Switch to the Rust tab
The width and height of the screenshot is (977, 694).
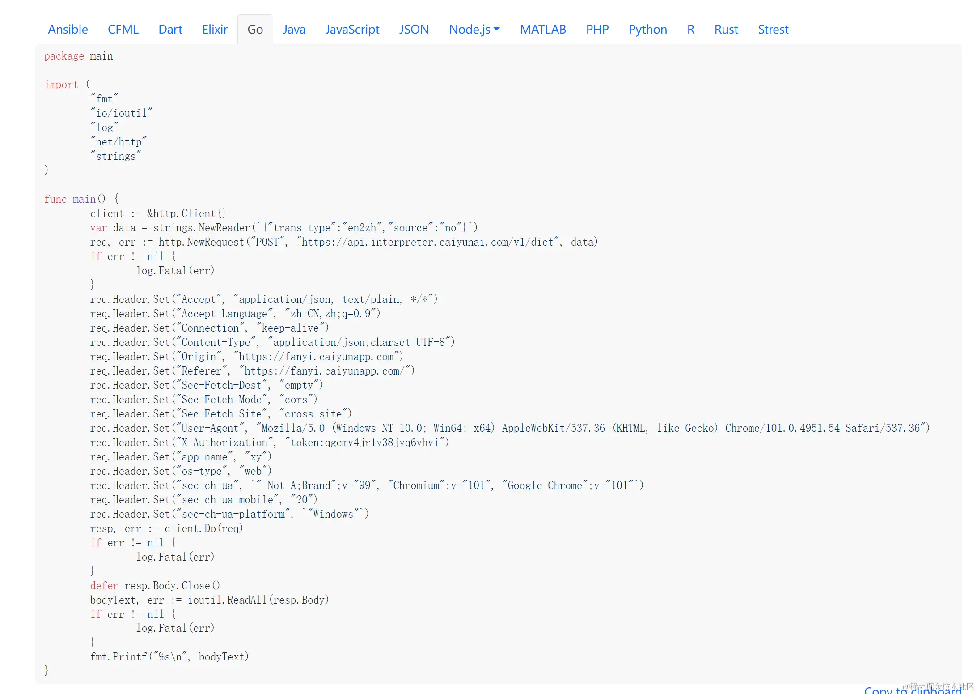(726, 30)
